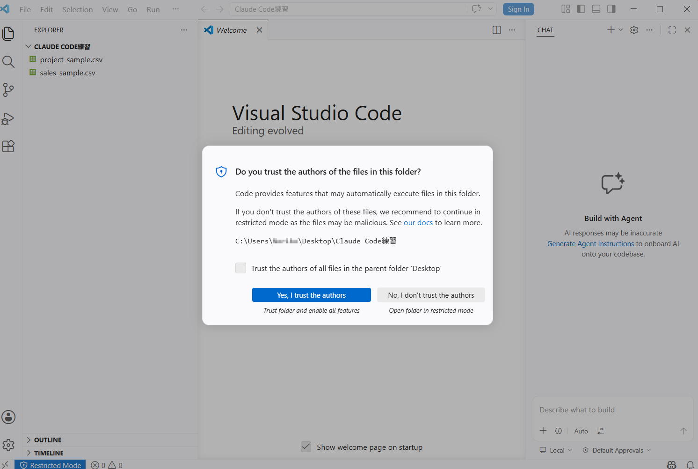Click Generate Agent Instructions link
Viewport: 698px width, 469px height.
pyautogui.click(x=591, y=244)
